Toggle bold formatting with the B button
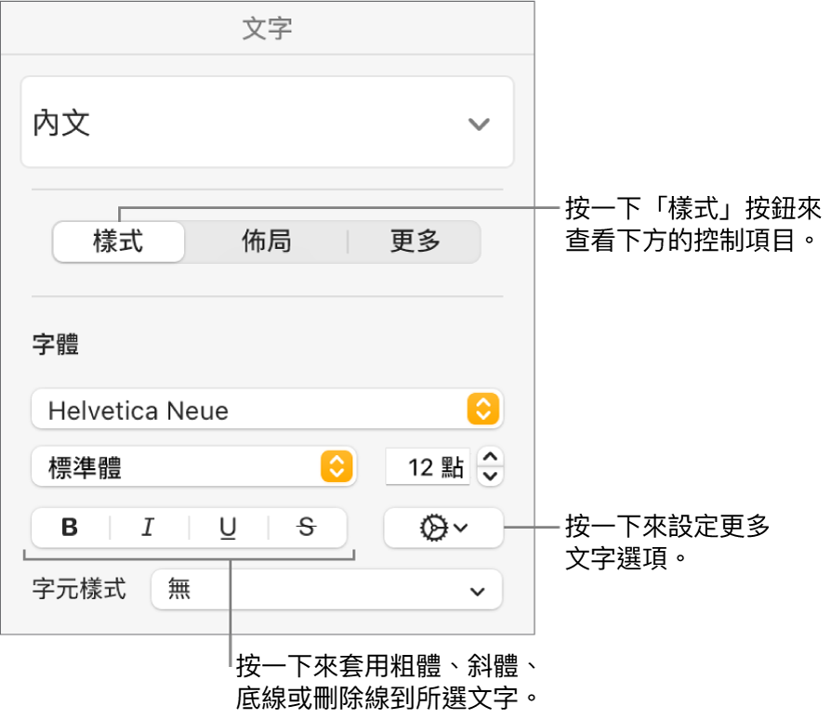 70,528
